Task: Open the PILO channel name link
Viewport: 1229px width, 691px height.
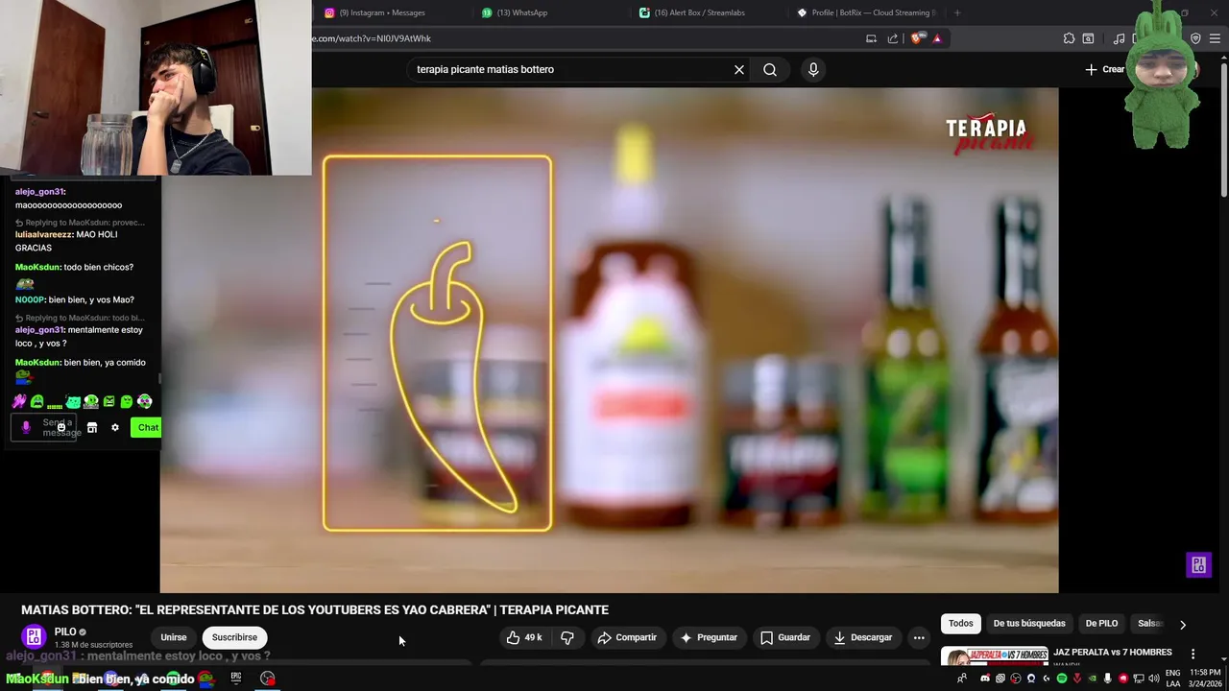Action: click(x=65, y=632)
